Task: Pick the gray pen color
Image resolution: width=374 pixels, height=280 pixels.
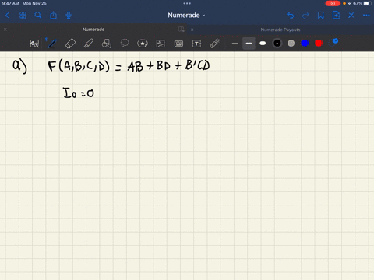Action: (x=291, y=44)
